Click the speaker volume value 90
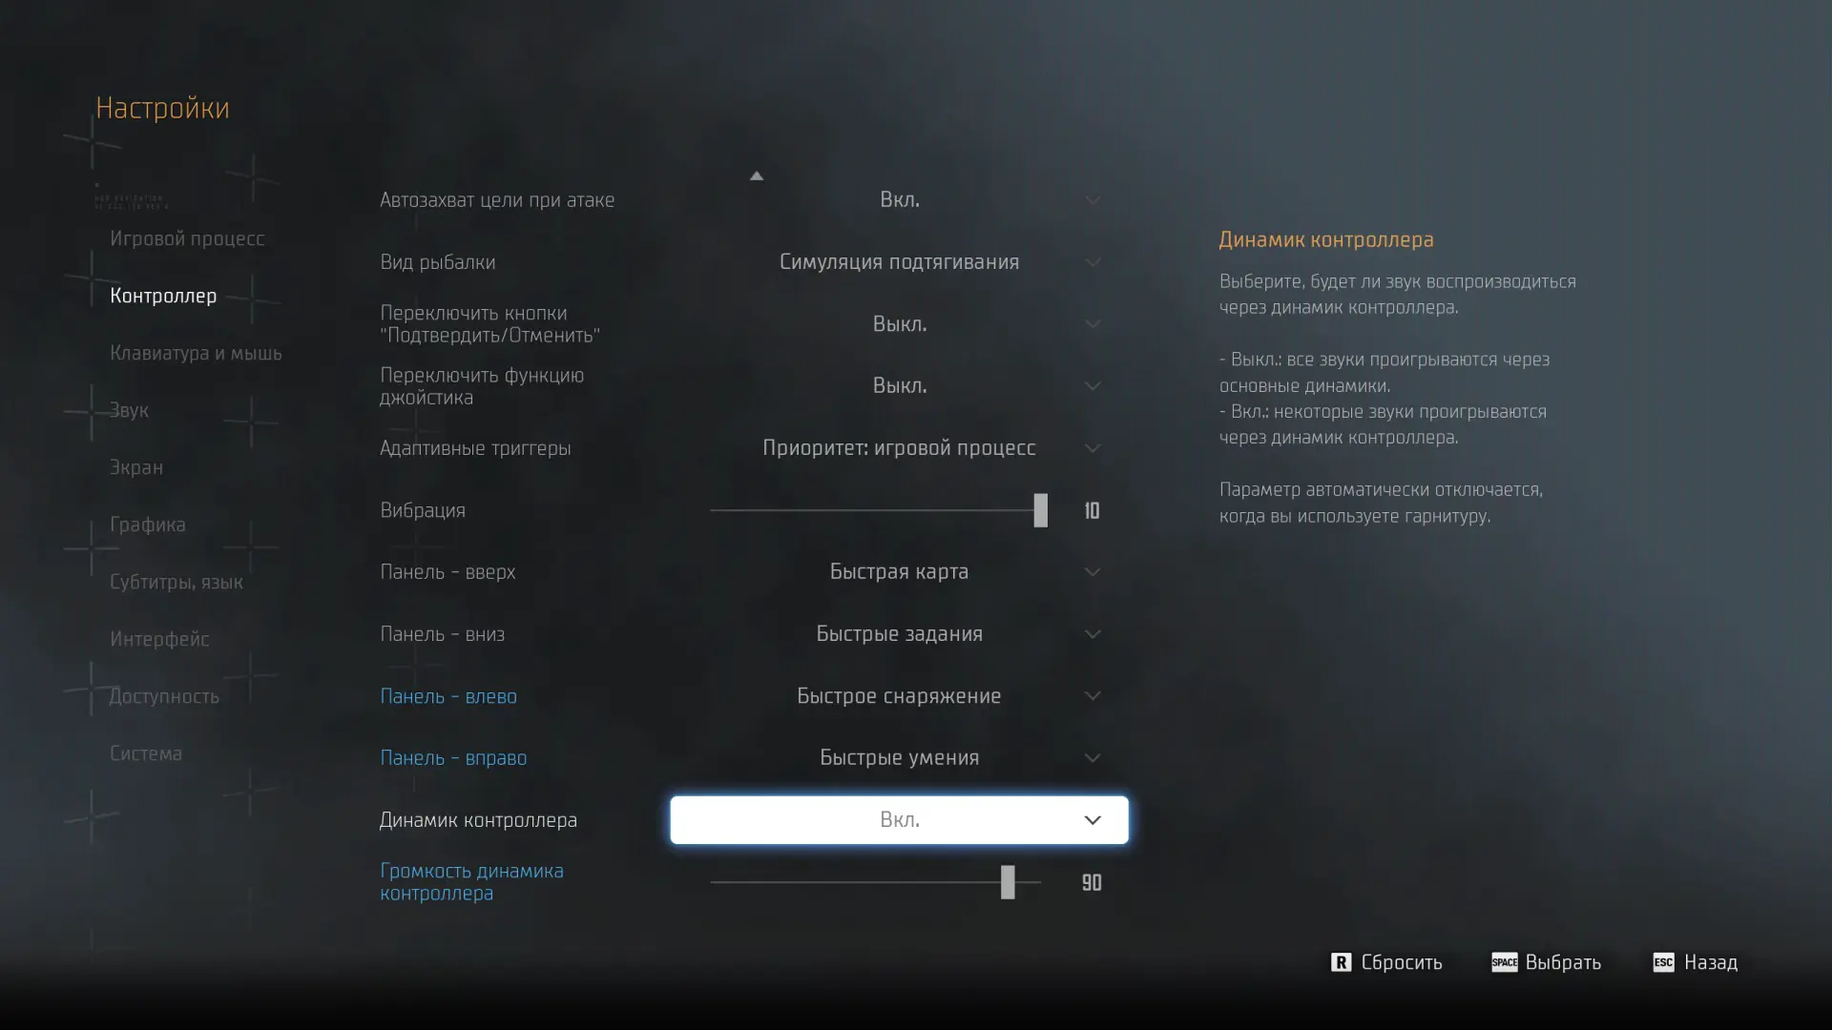This screenshot has height=1030, width=1832. [1093, 882]
